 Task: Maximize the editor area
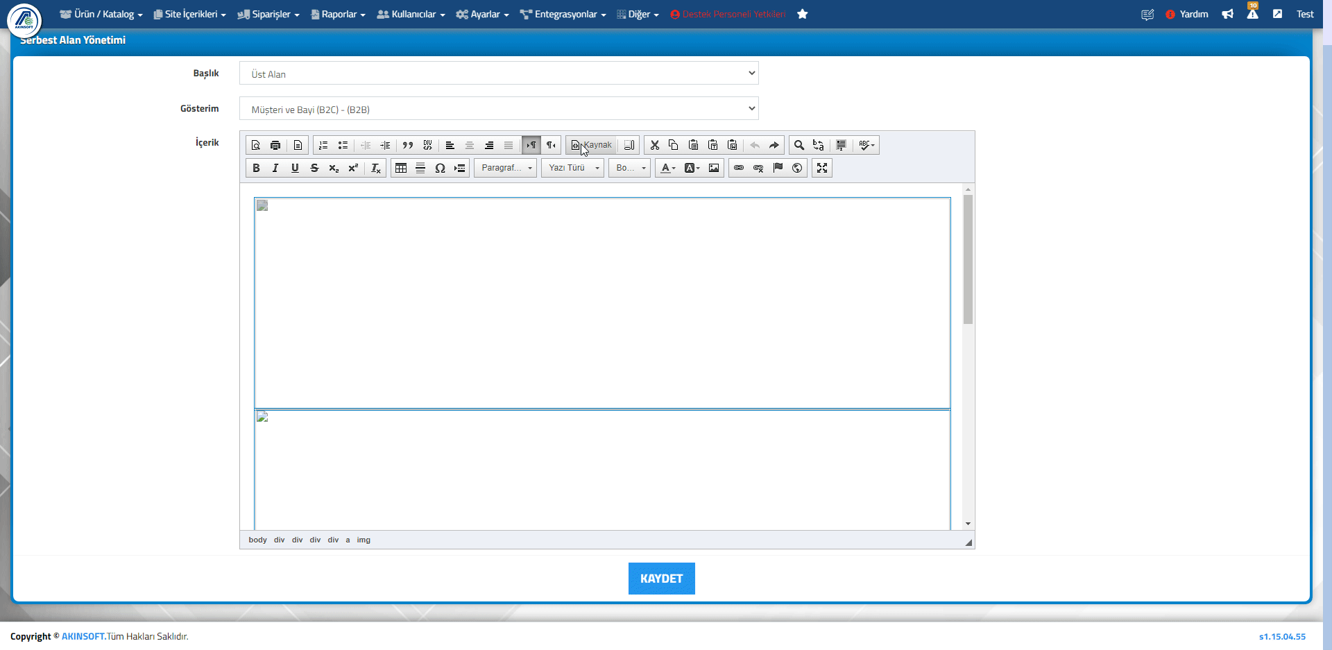[x=822, y=168]
